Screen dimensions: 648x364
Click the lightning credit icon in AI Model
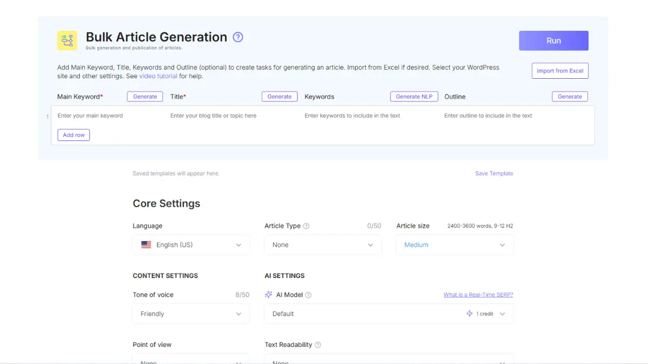469,314
